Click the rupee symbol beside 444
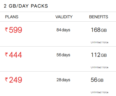The image size is (116, 96). tap(6, 54)
